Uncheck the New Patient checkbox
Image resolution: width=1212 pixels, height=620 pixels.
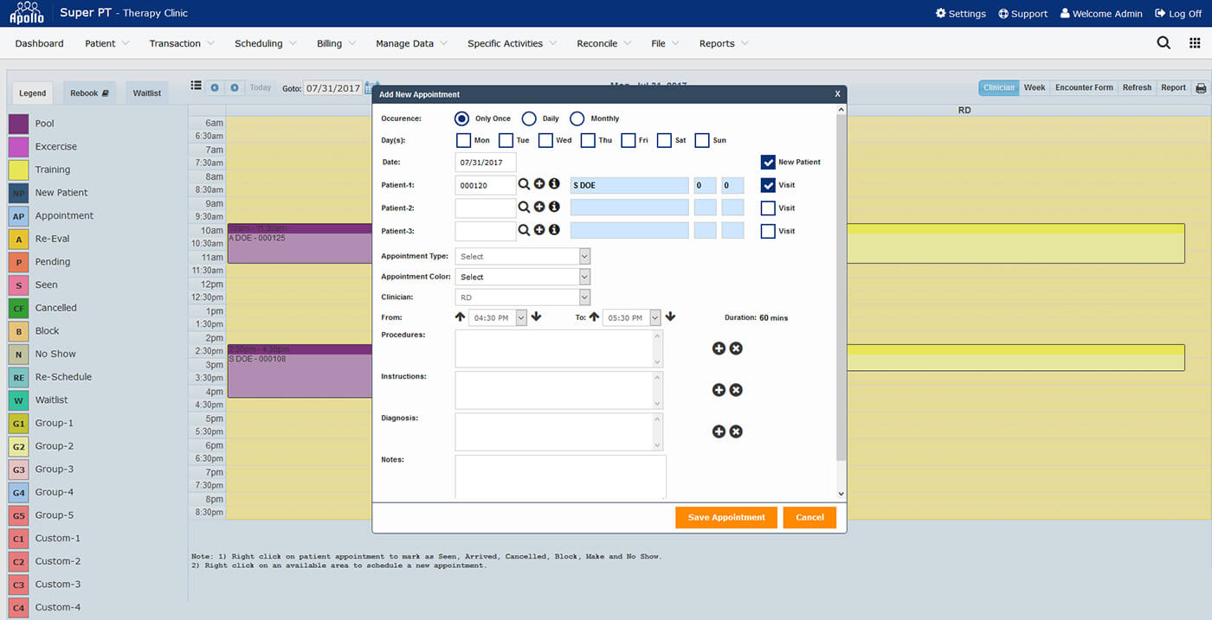click(768, 162)
